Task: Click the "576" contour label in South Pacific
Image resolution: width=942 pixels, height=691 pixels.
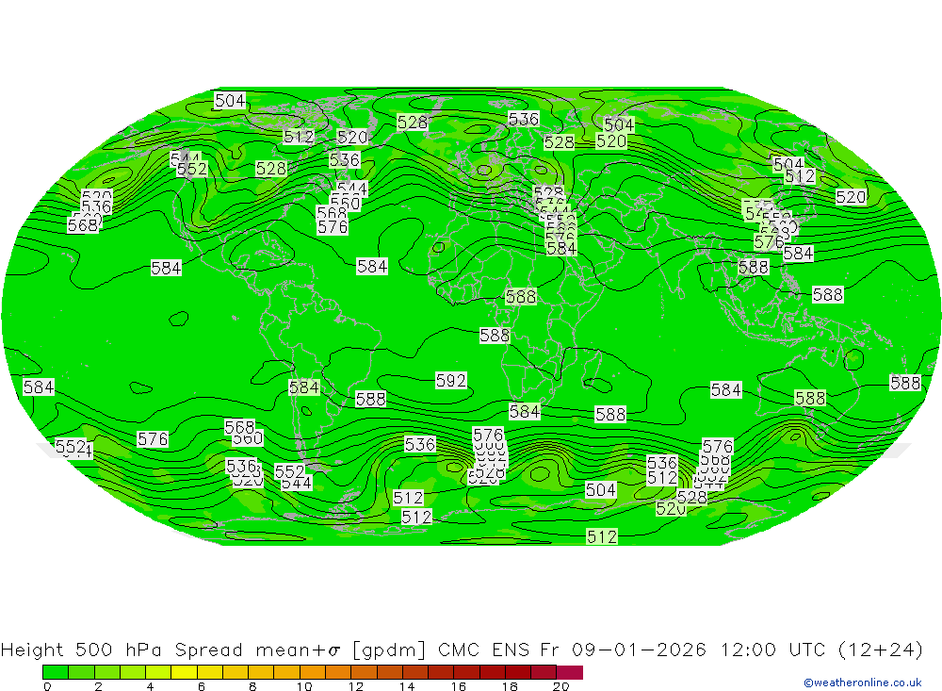Action: [153, 439]
